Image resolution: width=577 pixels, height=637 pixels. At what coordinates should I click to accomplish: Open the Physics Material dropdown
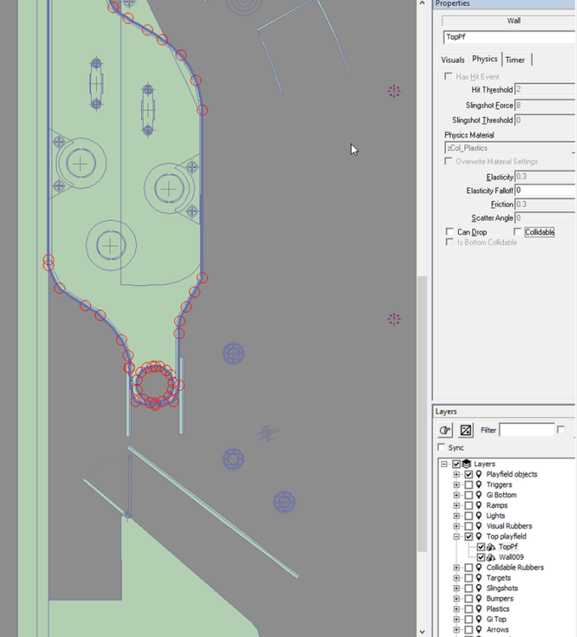(x=511, y=148)
